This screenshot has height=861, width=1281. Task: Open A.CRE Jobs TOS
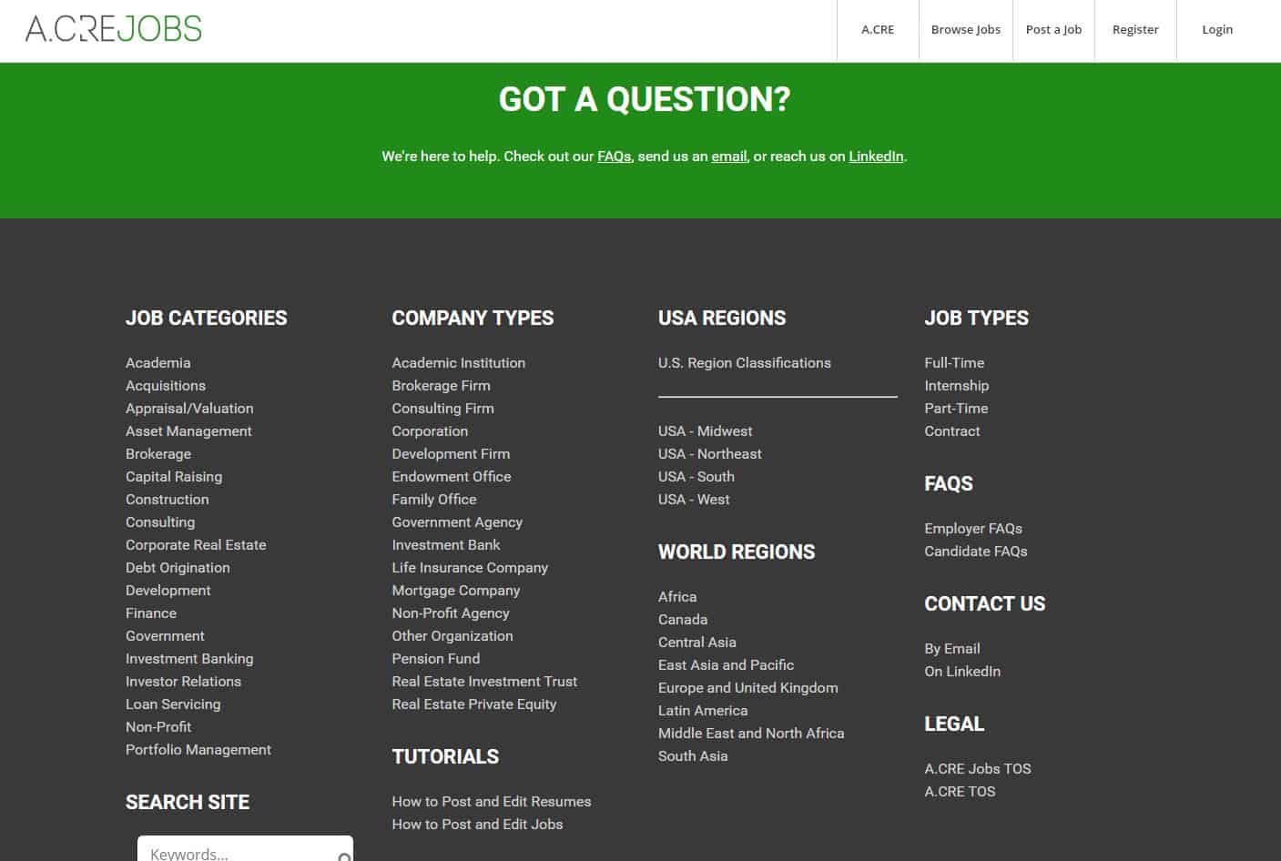[978, 769]
